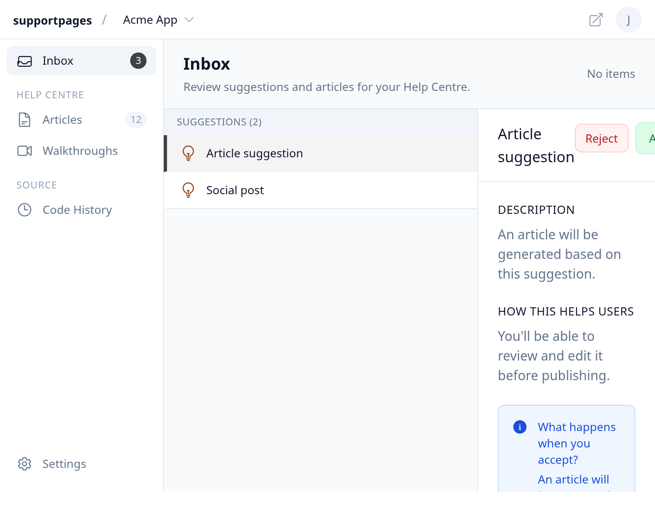Click the Inbox tray icon in sidebar
The height and width of the screenshot is (531, 655).
pyautogui.click(x=25, y=61)
